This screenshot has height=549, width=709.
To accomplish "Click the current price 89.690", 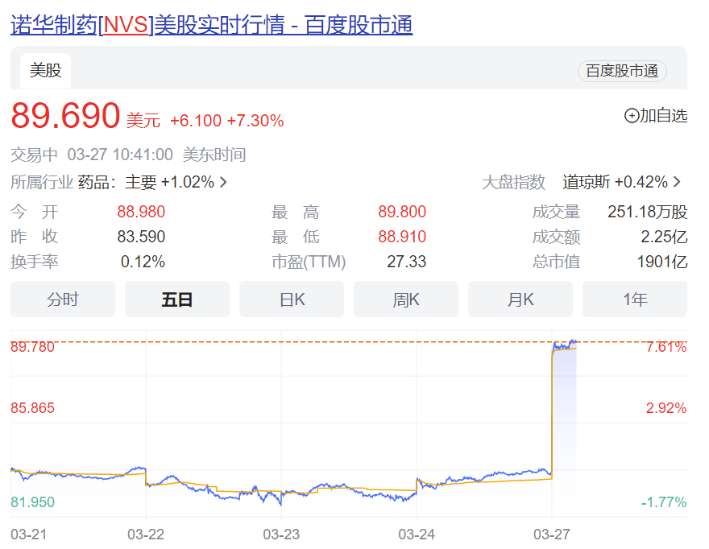I will coord(65,116).
